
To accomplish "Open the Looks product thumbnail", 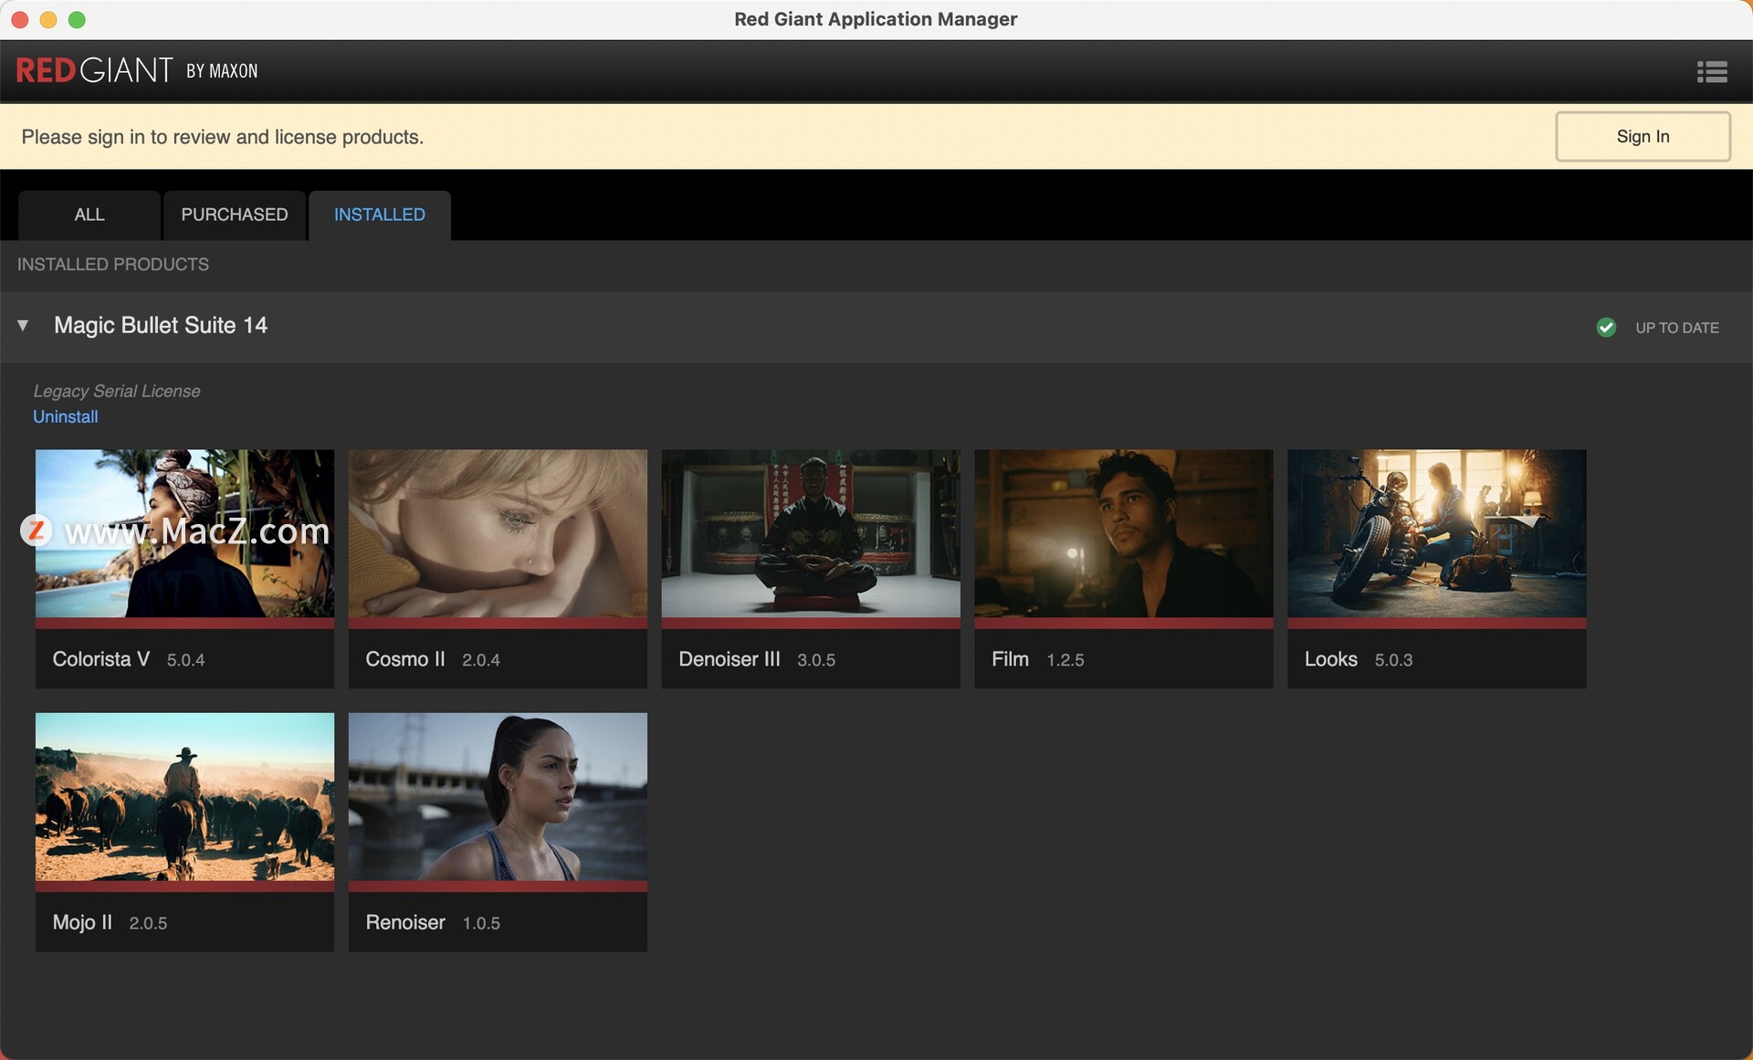I will click(x=1437, y=533).
